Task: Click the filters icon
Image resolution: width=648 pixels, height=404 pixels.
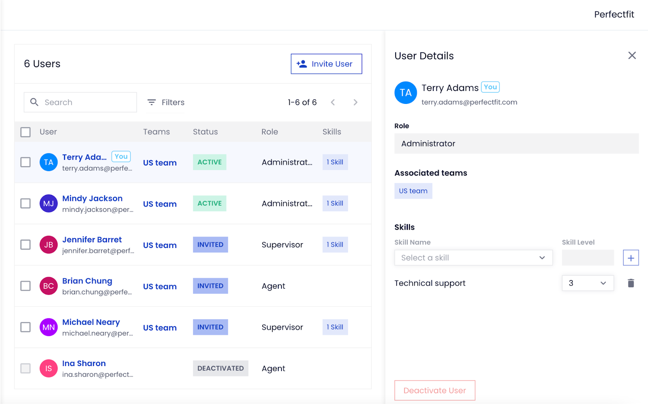Action: pyautogui.click(x=151, y=102)
